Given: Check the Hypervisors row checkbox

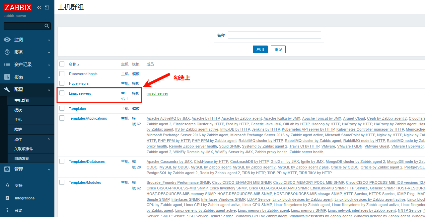Looking at the screenshot, I should pyautogui.click(x=62, y=83).
